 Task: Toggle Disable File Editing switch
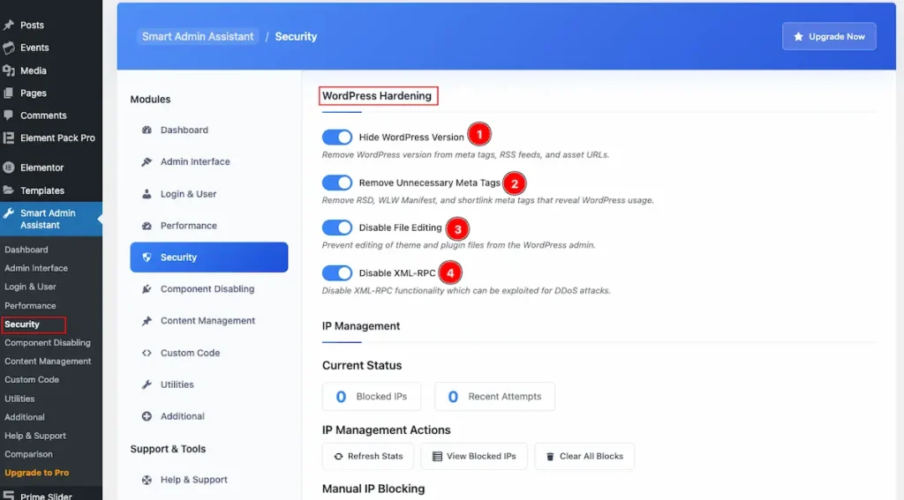pos(336,228)
